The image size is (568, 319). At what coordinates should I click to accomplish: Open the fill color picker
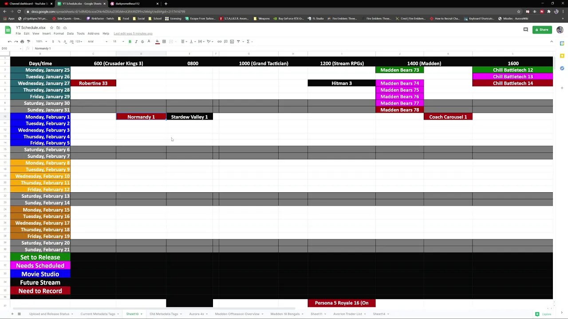[x=157, y=42]
